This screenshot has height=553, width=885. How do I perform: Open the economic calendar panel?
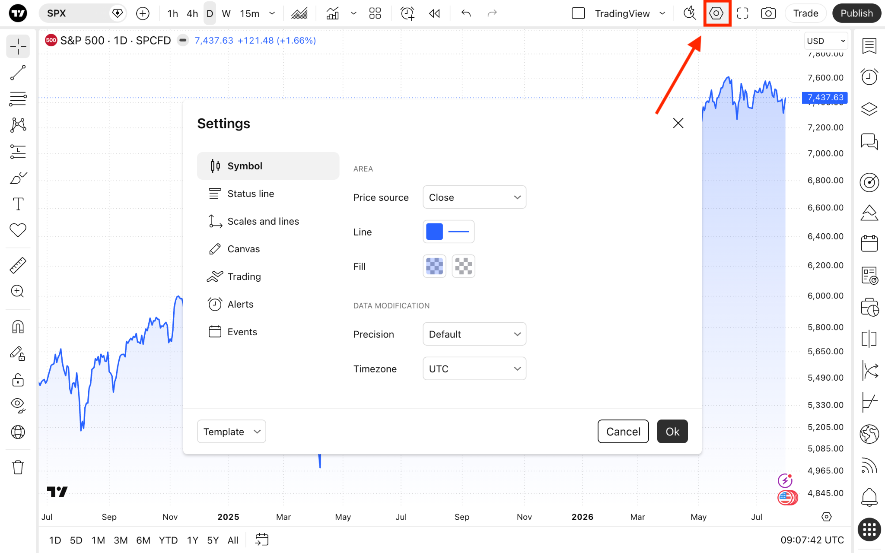pyautogui.click(x=869, y=243)
